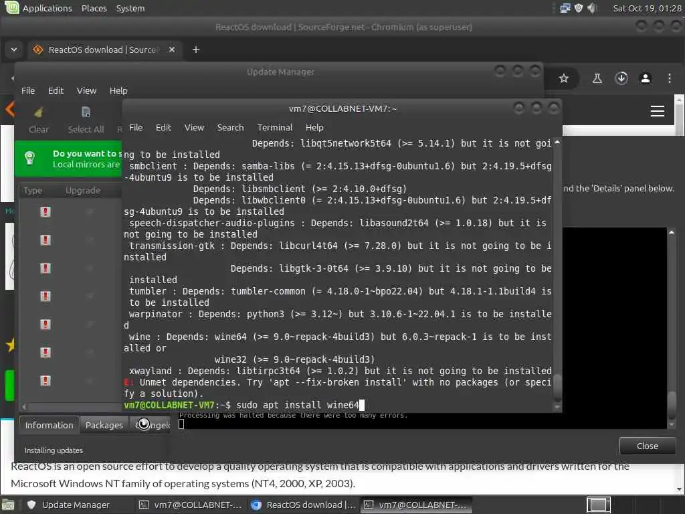This screenshot has height=514, width=685.
Task: Open the Places menu in top panel
Action: 94,8
